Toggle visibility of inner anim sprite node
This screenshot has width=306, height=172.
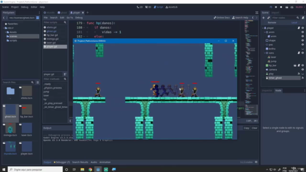coord(303,36)
